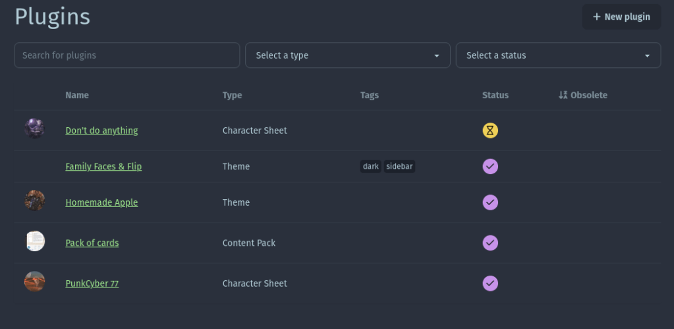This screenshot has width=674, height=329.
Task: Open the PunkCyber 77 plugin link
Action: pos(92,284)
